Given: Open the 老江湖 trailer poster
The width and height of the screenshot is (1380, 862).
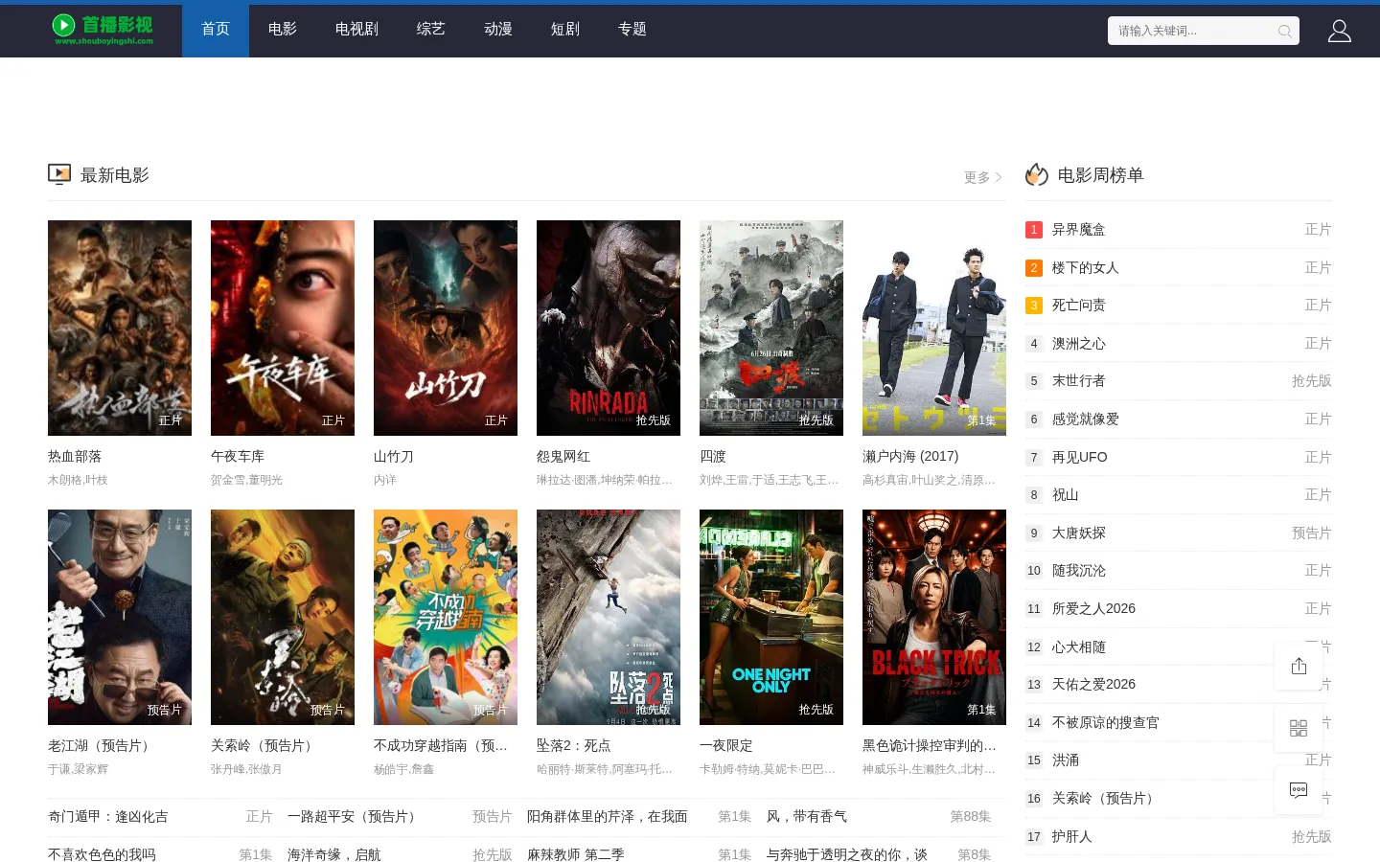Looking at the screenshot, I should [120, 617].
